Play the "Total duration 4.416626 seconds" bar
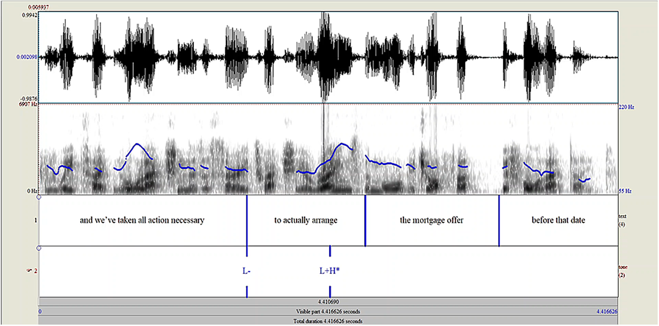The width and height of the screenshot is (659, 326). [328, 321]
